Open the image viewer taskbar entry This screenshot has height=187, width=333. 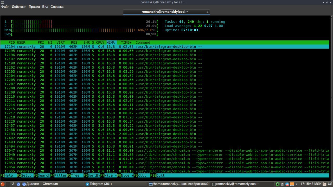(x=179, y=184)
